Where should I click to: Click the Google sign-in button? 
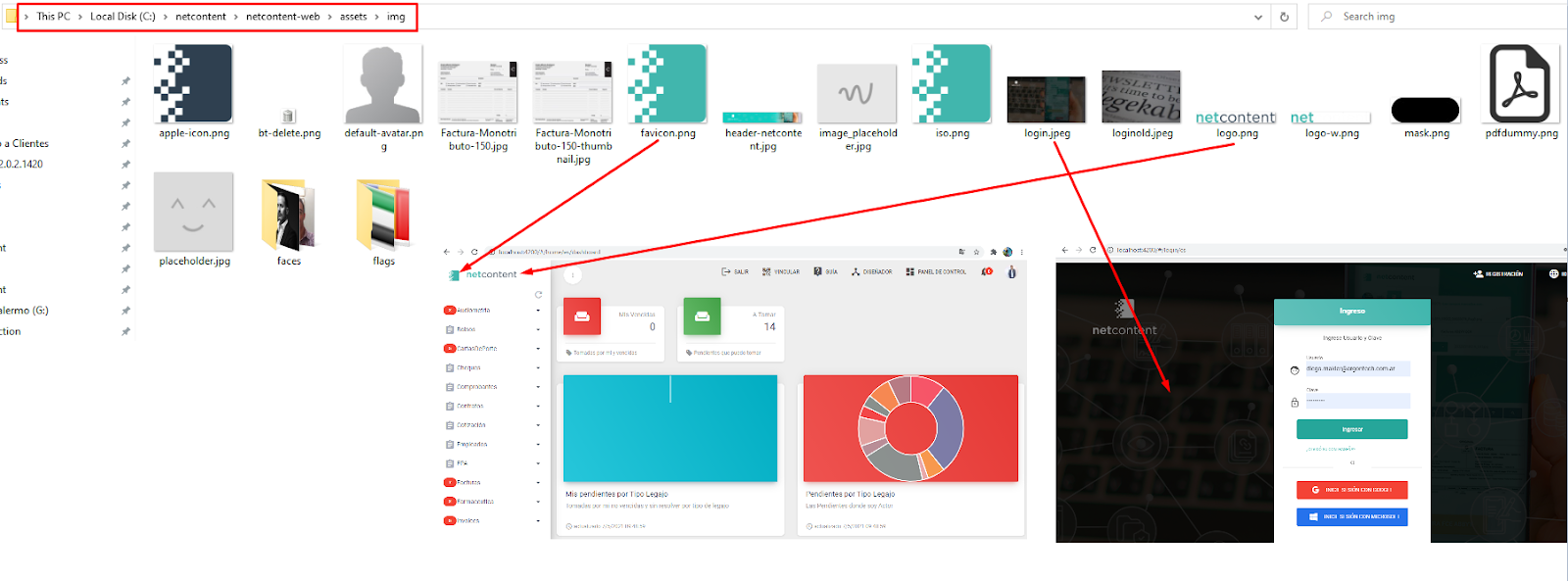pos(1351,489)
